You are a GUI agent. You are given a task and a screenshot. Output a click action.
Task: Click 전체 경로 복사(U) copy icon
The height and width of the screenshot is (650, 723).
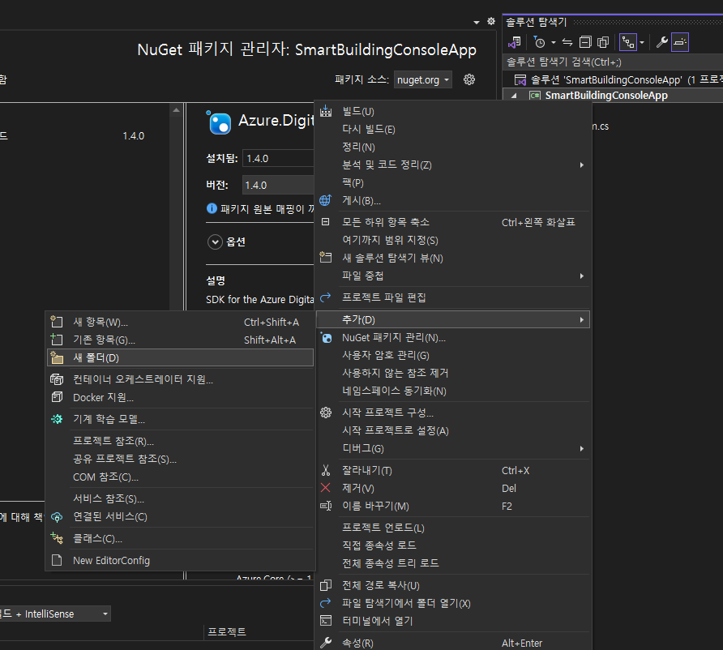[326, 585]
